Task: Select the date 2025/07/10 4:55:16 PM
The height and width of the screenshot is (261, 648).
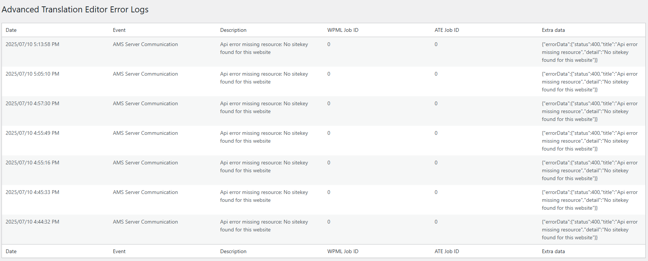Action: click(32, 163)
